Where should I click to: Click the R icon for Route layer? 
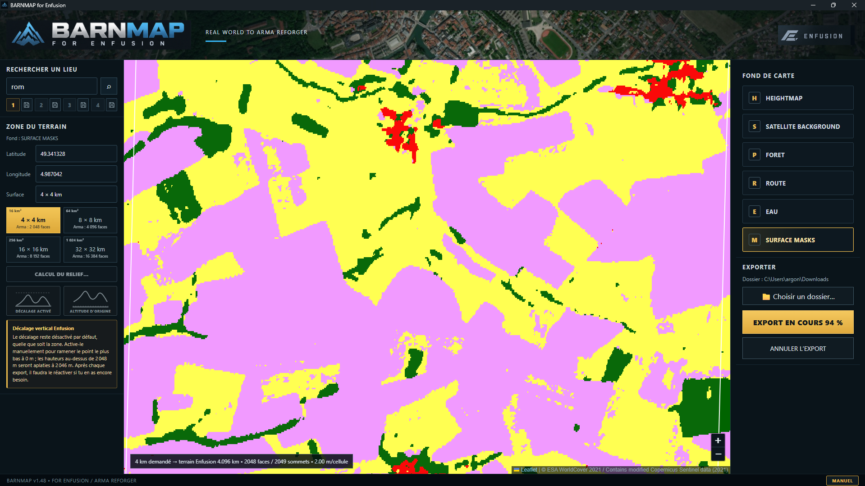[x=755, y=183]
